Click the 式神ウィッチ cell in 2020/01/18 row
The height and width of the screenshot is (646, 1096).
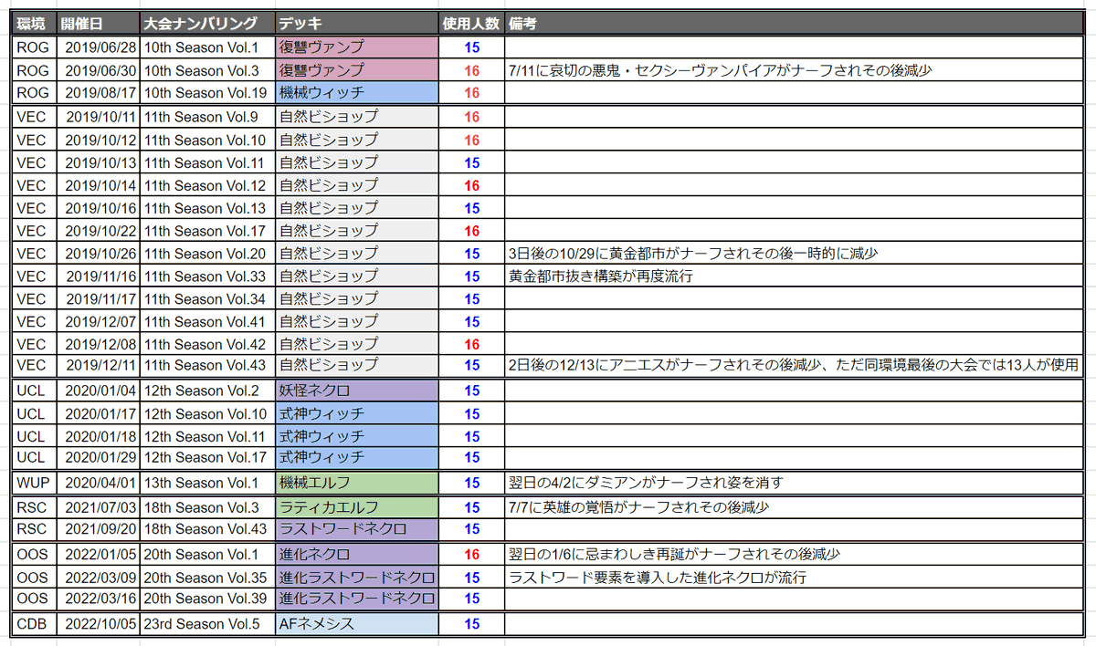357,435
